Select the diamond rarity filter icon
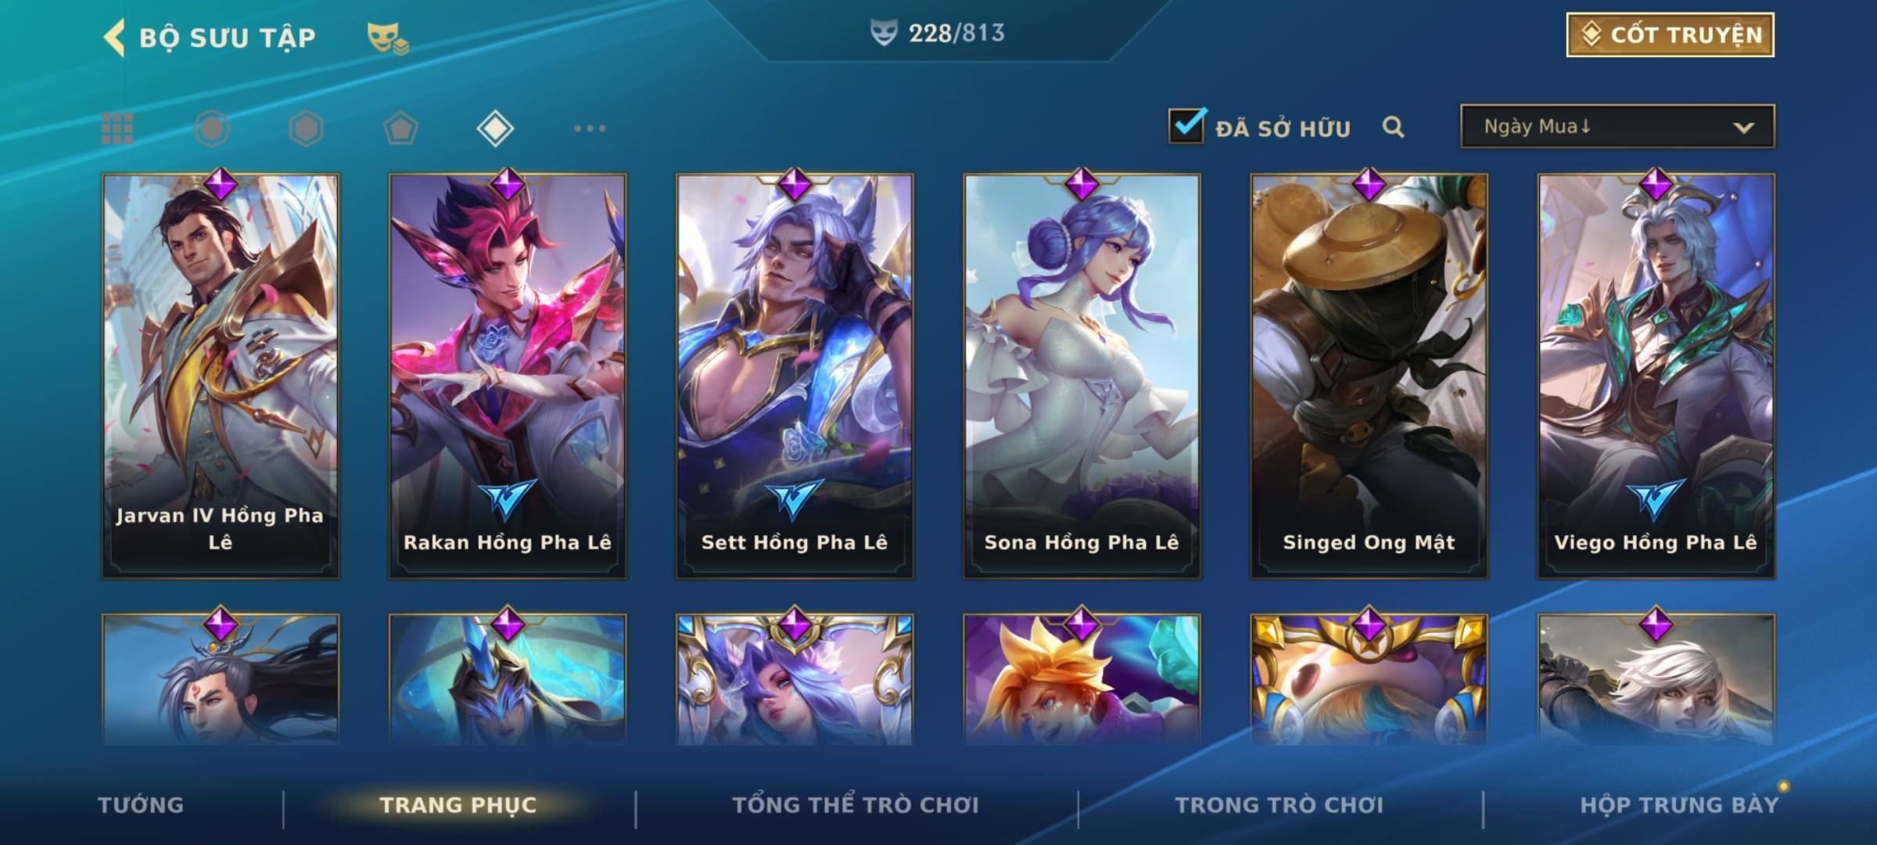Screen dimensions: 1877x845 pos(495,128)
